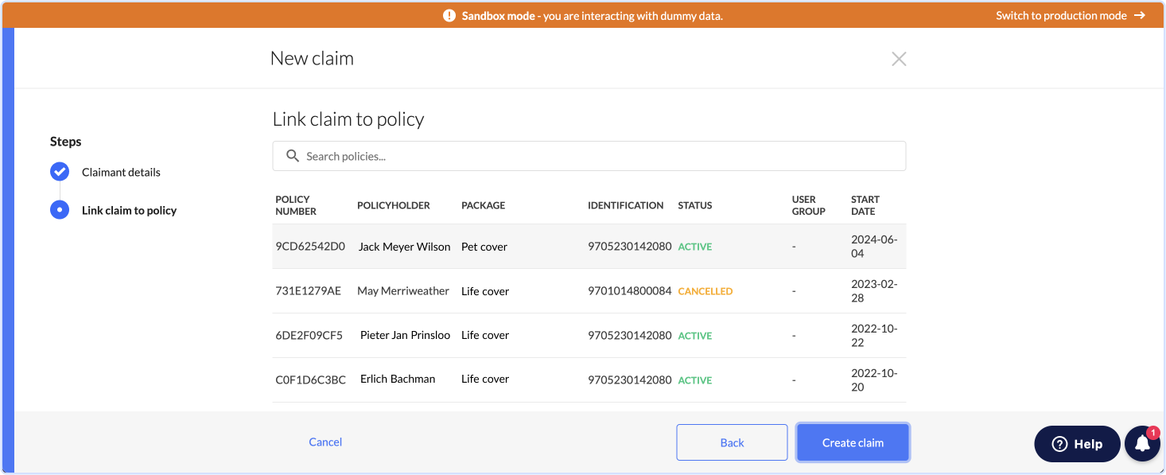Image resolution: width=1166 pixels, height=475 pixels.
Task: Close the New claim dialog
Action: [899, 59]
